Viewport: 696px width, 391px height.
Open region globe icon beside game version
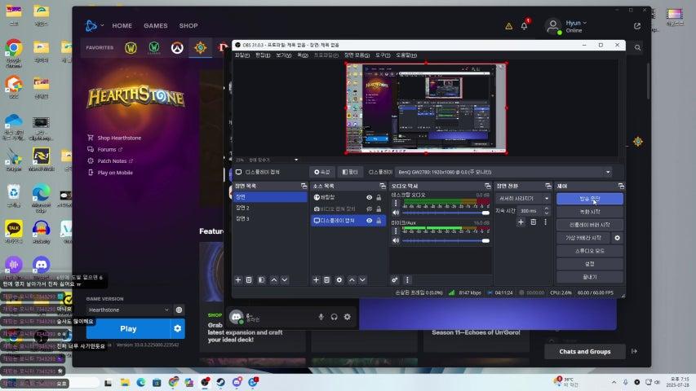(x=179, y=310)
